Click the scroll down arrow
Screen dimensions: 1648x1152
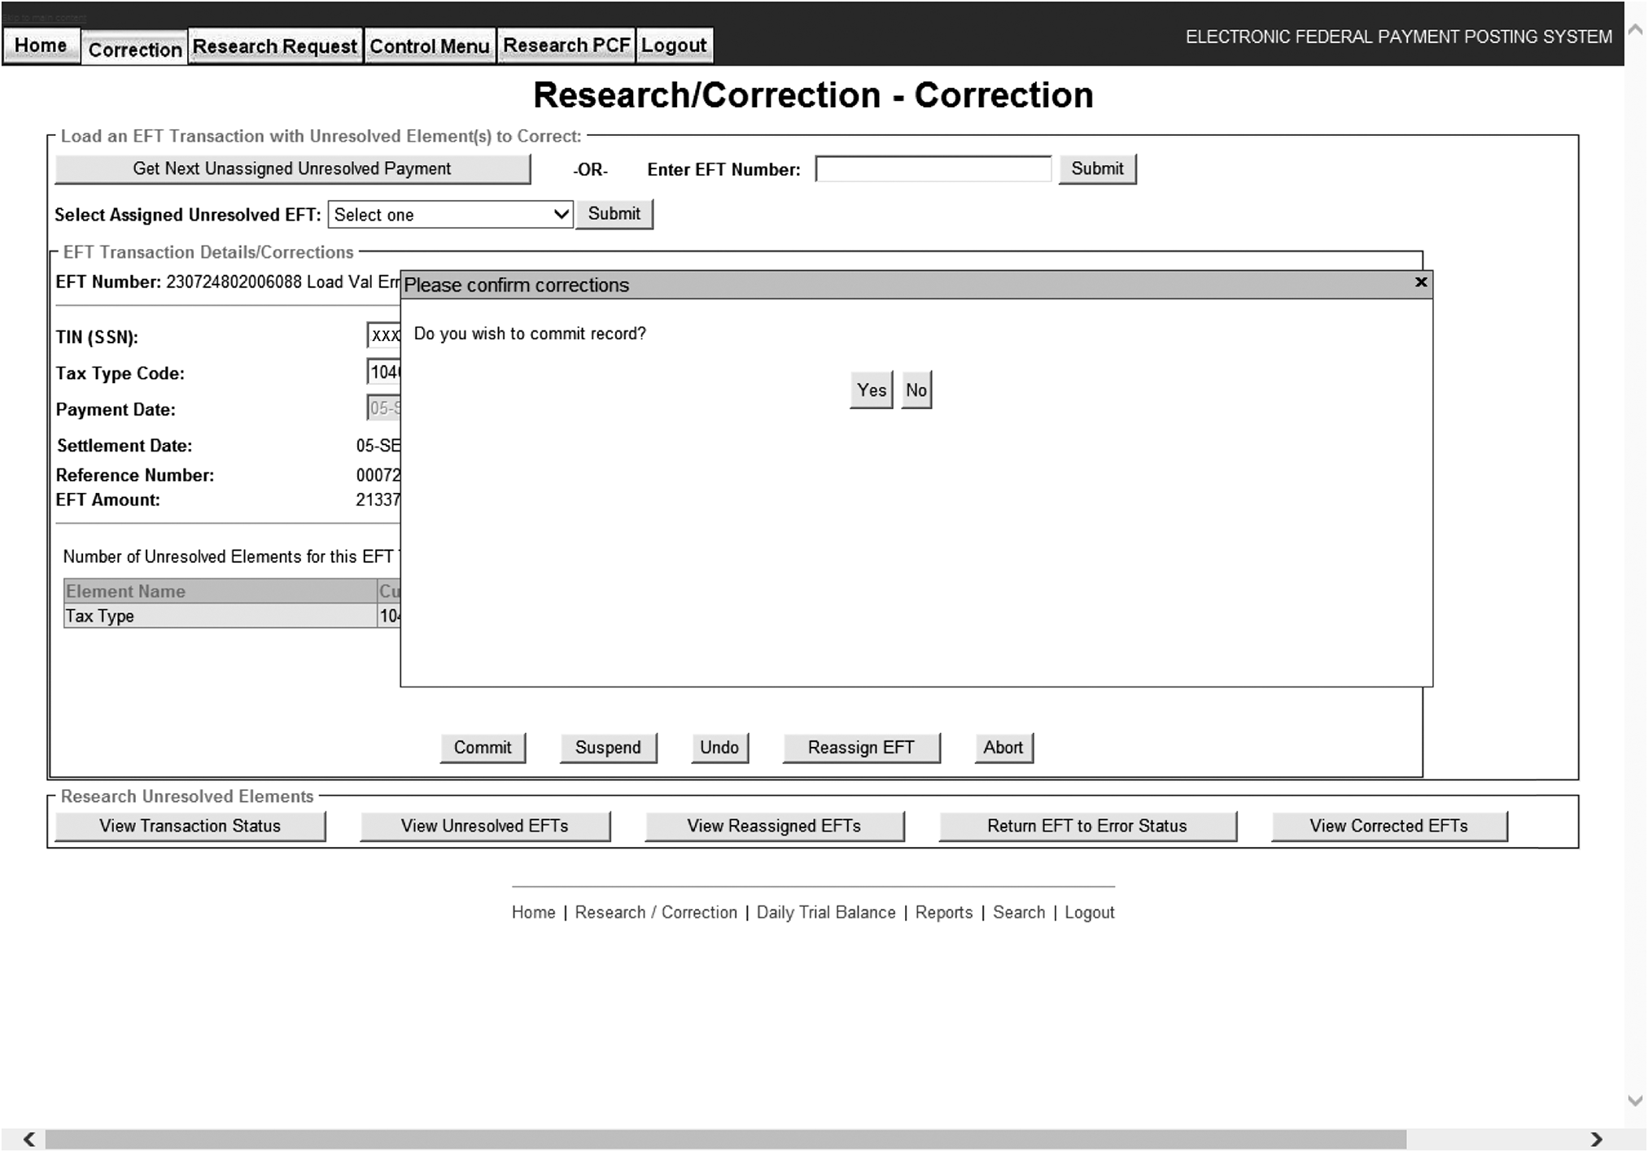[1635, 1100]
